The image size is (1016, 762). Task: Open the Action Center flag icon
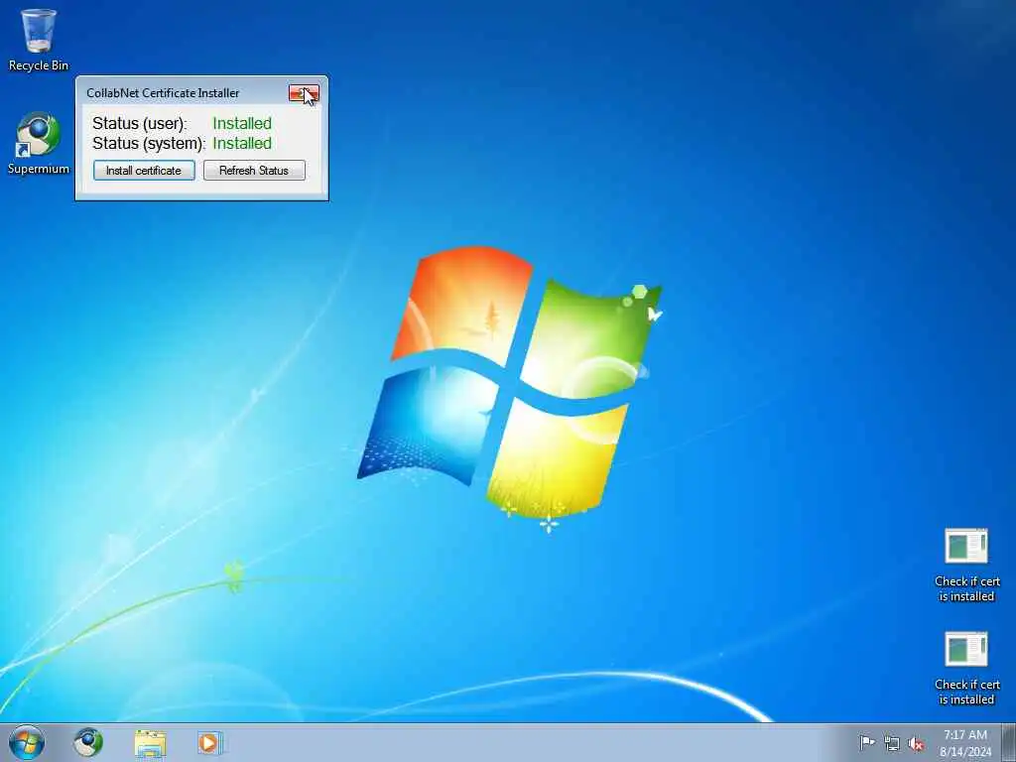pos(866,742)
